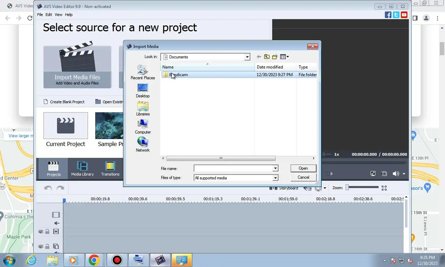Sort by the Name column header

click(207, 67)
